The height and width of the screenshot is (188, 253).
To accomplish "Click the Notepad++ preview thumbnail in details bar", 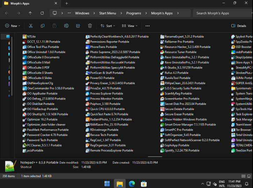I will tap(10, 166).
